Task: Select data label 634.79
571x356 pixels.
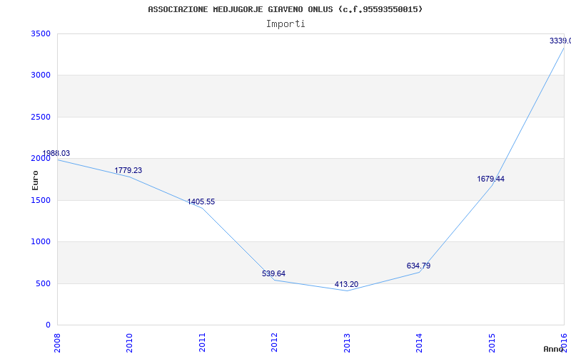Action: [x=418, y=266]
